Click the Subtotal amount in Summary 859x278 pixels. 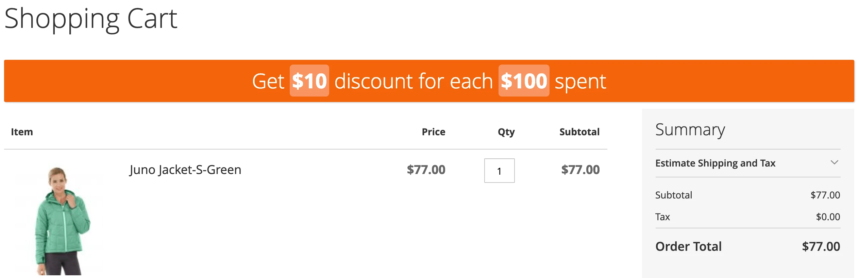[x=825, y=195]
